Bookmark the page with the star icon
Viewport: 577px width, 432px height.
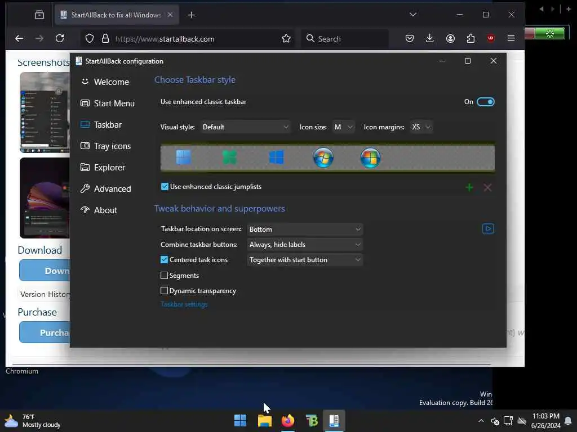(286, 39)
